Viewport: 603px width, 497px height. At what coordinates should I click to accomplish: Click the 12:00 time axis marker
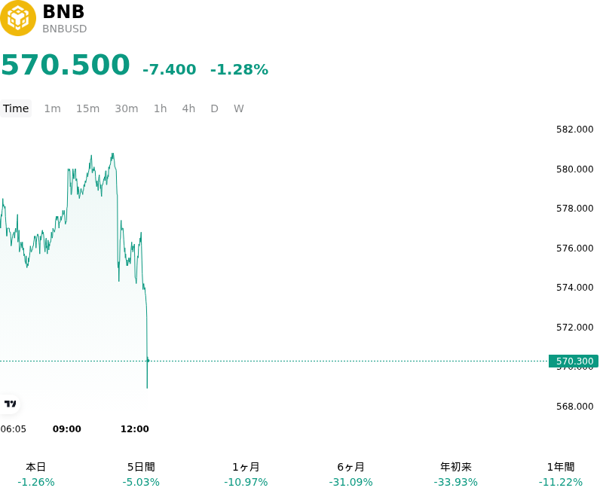coord(135,429)
